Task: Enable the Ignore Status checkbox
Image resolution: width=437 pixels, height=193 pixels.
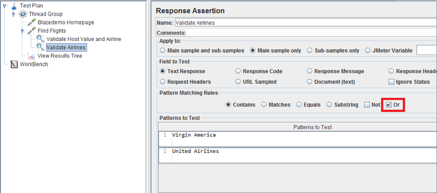Action: click(391, 82)
